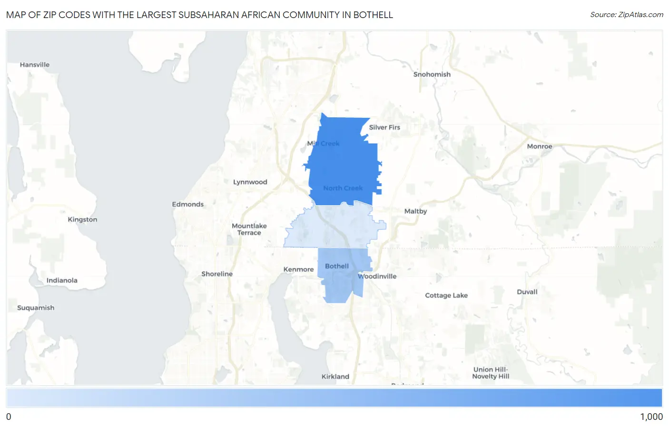Image resolution: width=669 pixels, height=427 pixels.
Task: Click the 'Suquamish' map label
Action: click(36, 308)
